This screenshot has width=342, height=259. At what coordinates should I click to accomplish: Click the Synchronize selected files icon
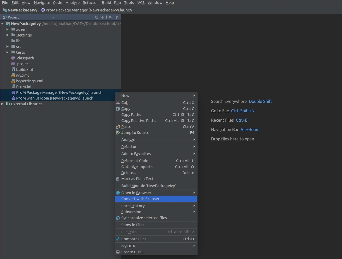[118, 218]
